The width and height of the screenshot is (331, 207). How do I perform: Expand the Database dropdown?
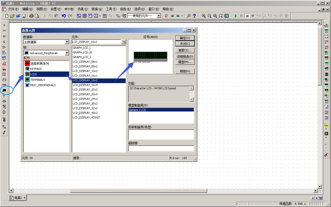tap(67, 42)
